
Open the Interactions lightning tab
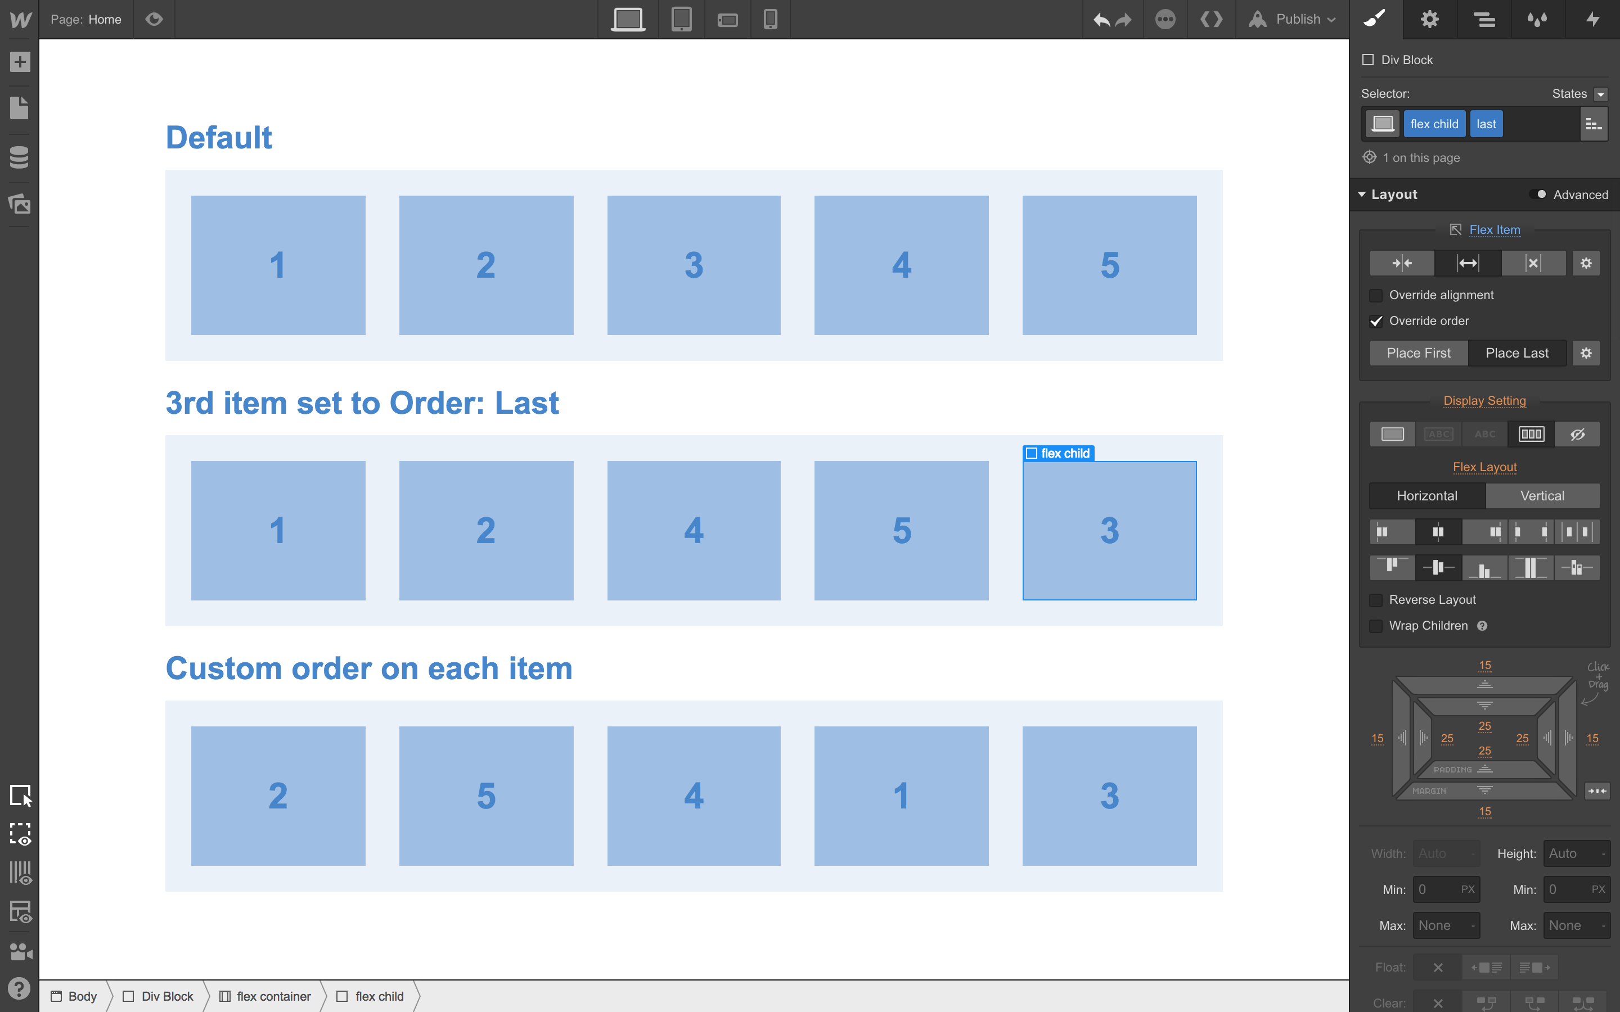1592,20
